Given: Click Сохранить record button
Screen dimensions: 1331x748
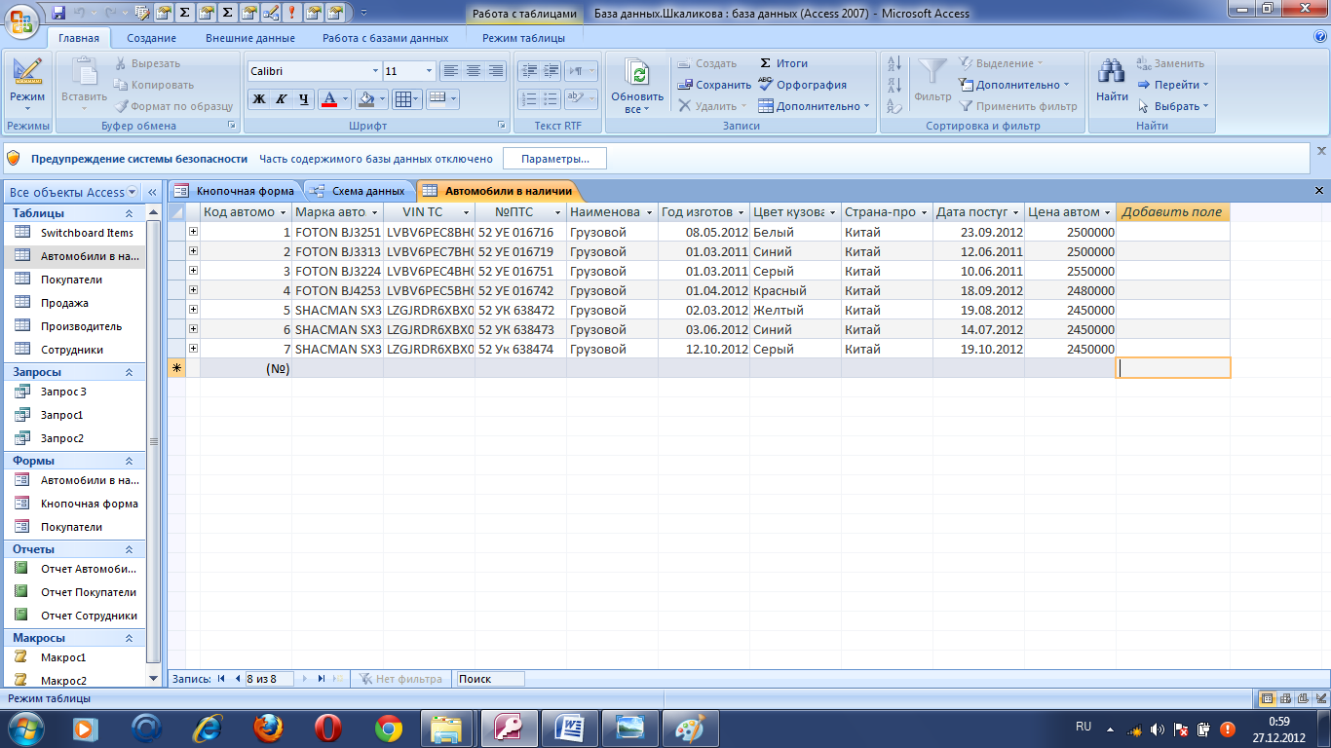Looking at the screenshot, I should (715, 85).
